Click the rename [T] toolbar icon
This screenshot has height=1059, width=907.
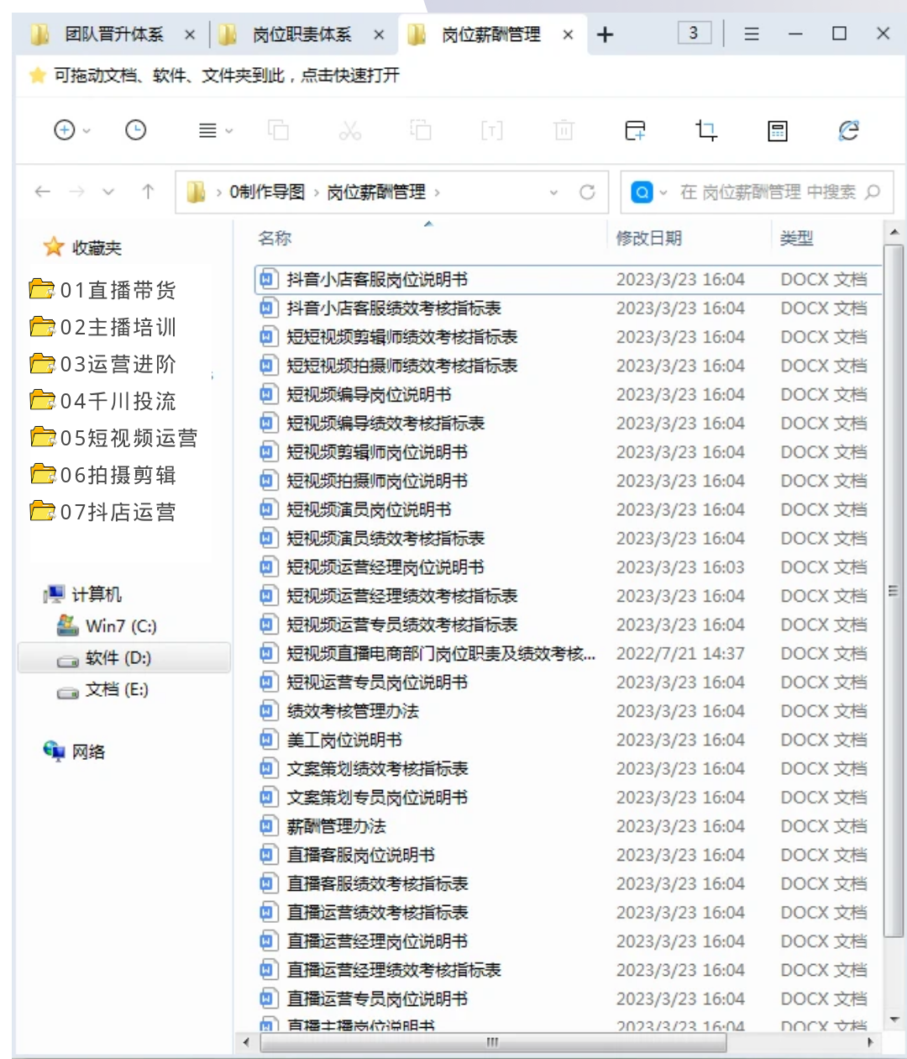pos(491,130)
